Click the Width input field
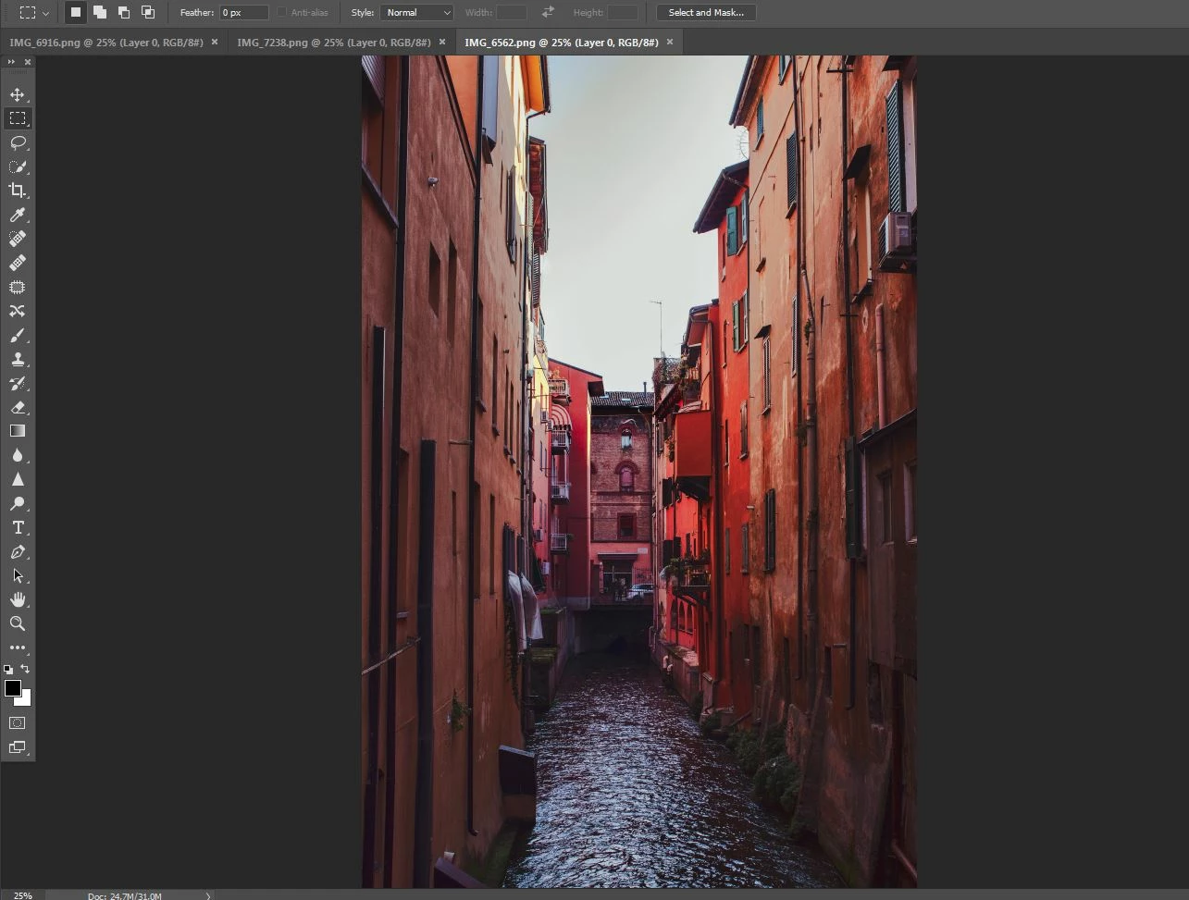Image resolution: width=1189 pixels, height=900 pixels. click(x=512, y=12)
